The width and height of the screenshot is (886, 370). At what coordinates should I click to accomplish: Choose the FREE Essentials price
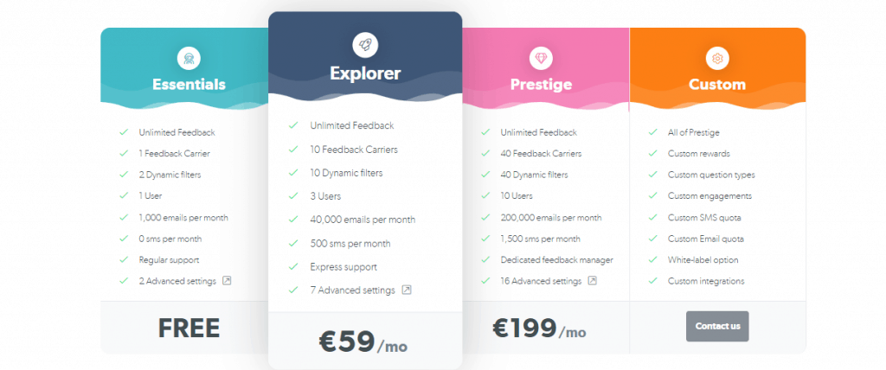pyautogui.click(x=189, y=329)
